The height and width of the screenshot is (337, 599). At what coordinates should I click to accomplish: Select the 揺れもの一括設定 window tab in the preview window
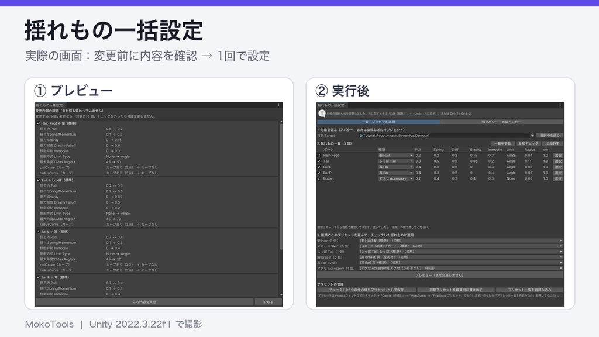click(50, 105)
